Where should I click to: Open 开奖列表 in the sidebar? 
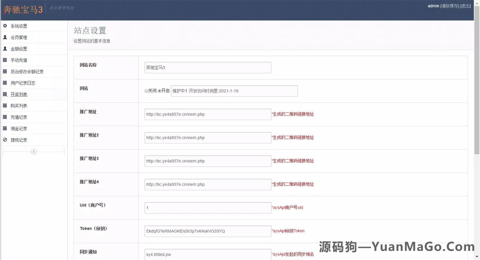point(19,94)
